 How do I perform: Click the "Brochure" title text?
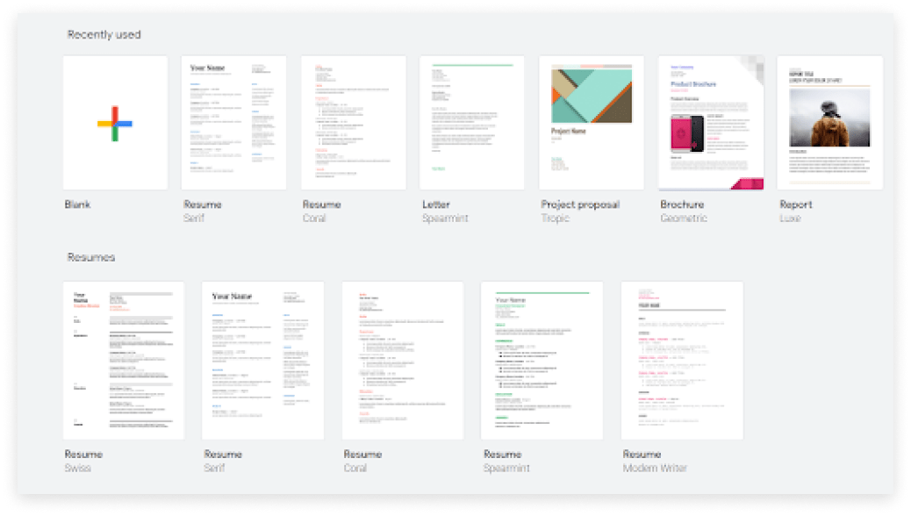coord(682,204)
